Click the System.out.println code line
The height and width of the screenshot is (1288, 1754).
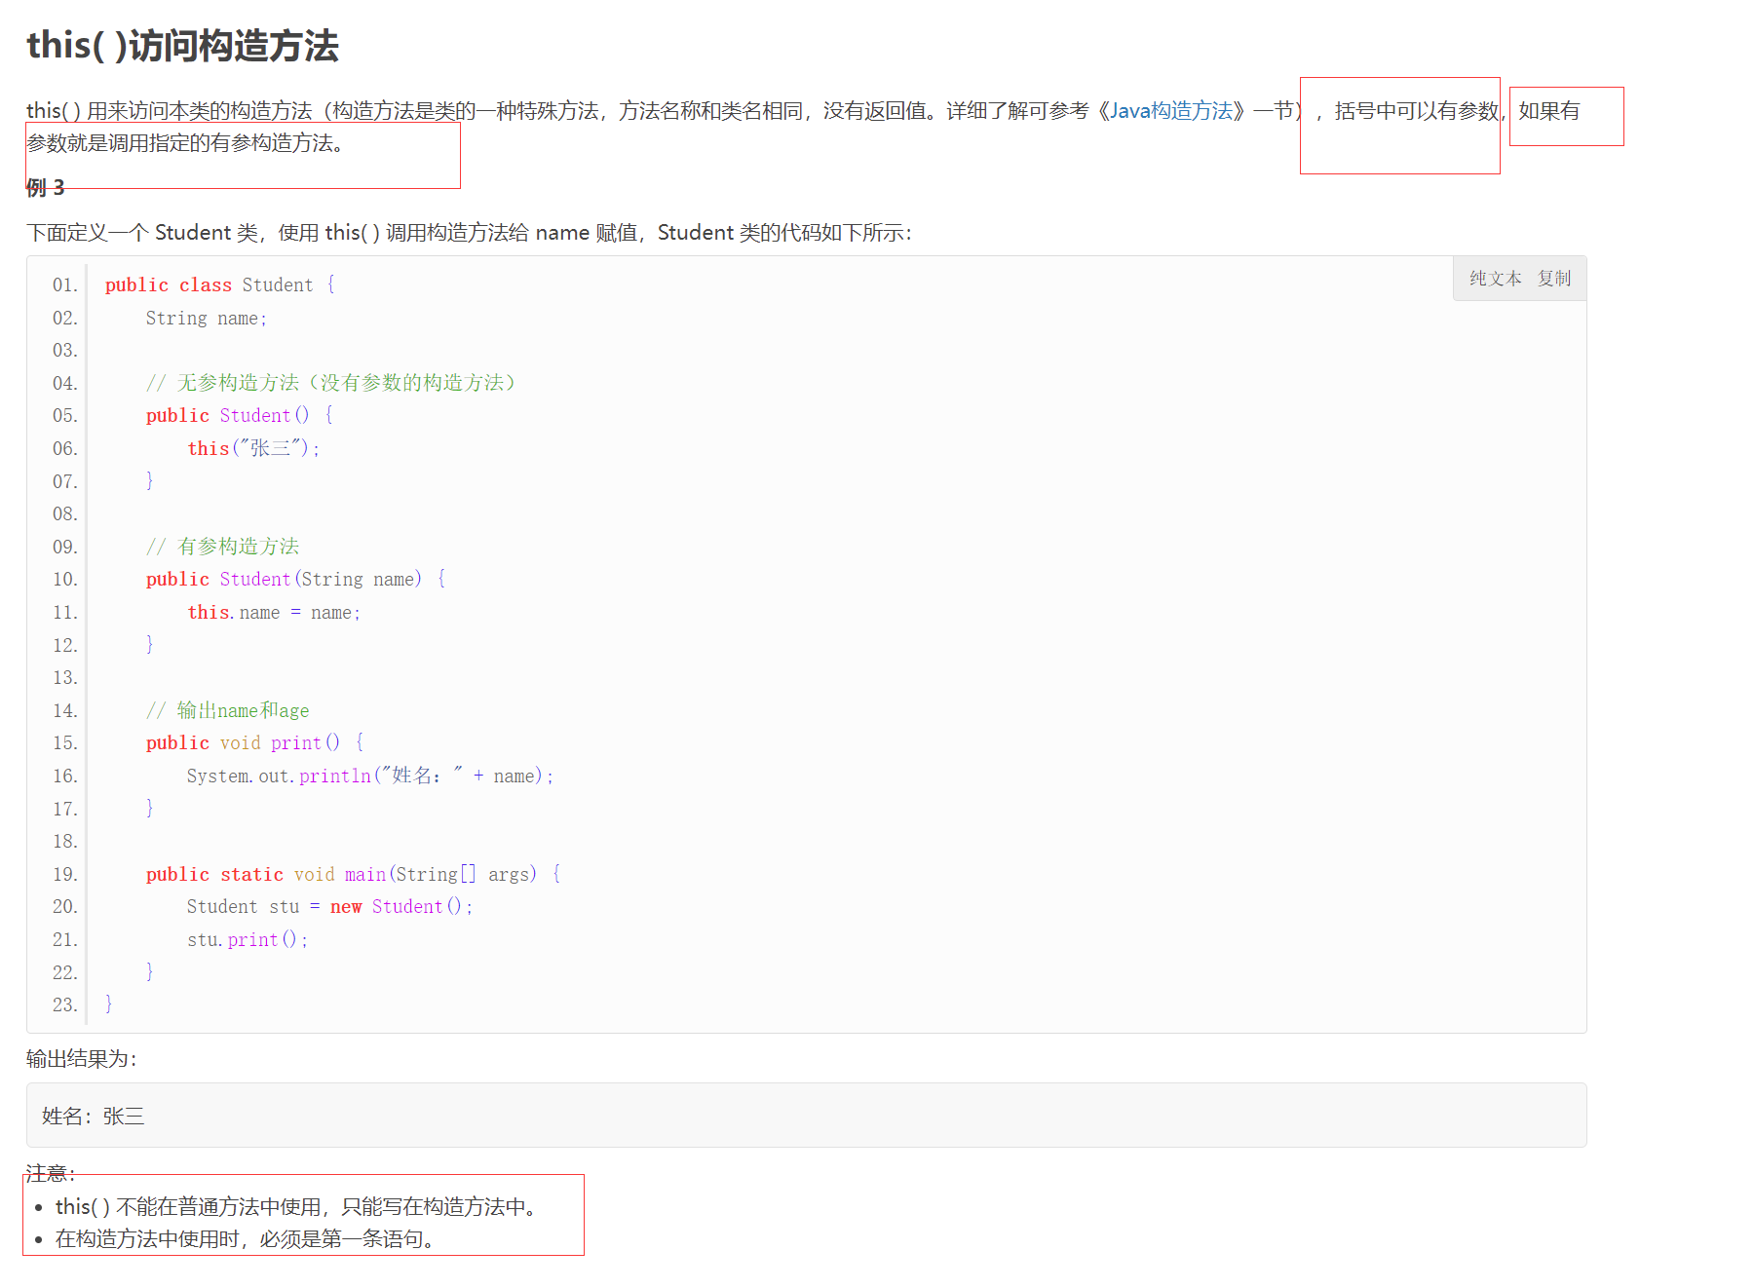(x=370, y=776)
